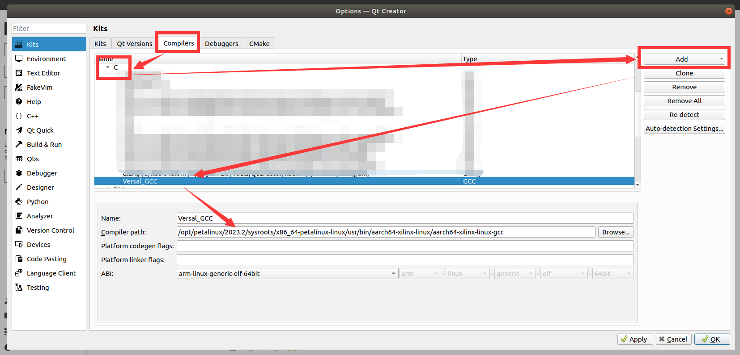Viewport: 740px width, 355px height.
Task: Sort by the Type column header
Action: [x=548, y=59]
